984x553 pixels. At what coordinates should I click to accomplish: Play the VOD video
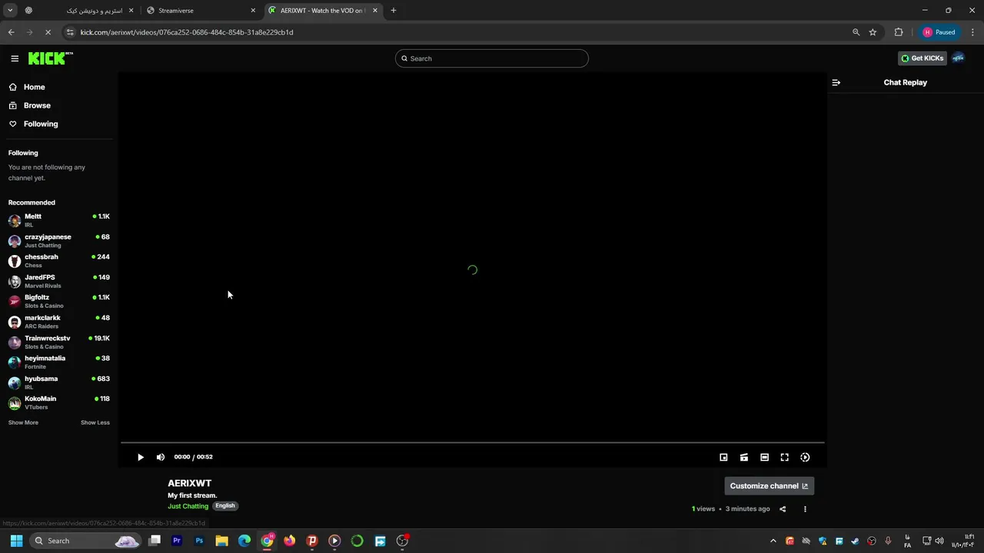point(141,457)
